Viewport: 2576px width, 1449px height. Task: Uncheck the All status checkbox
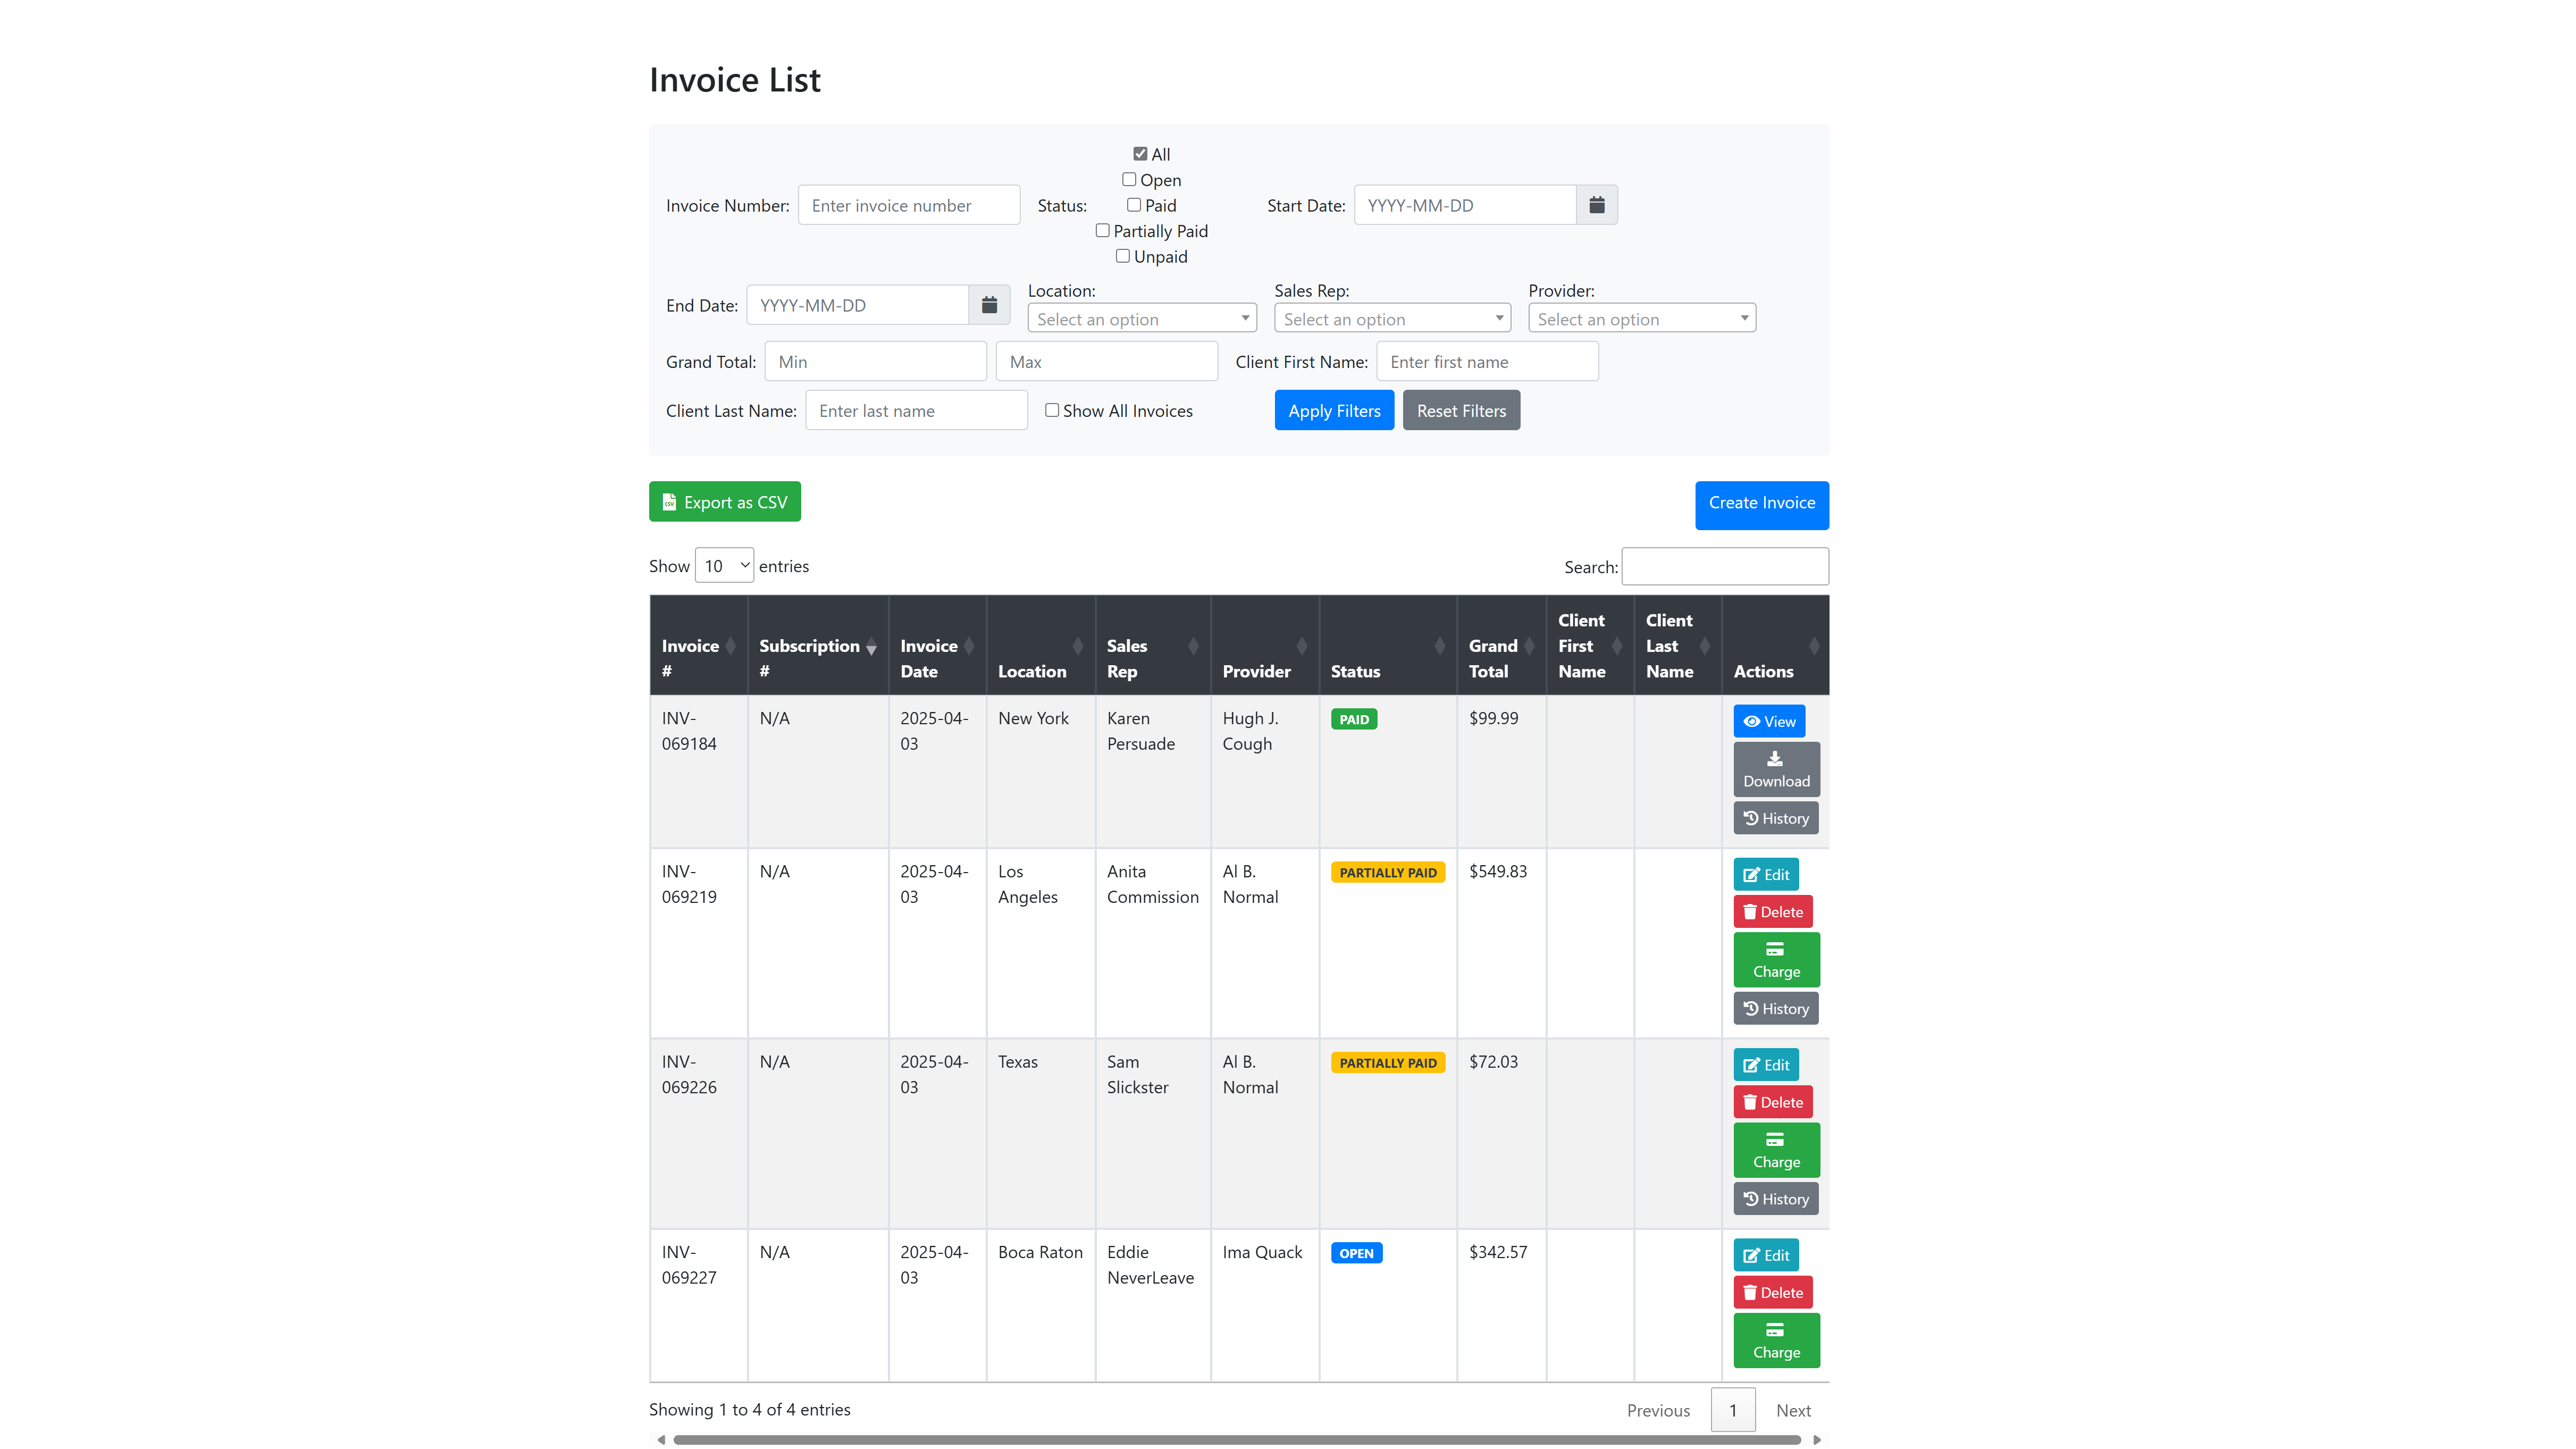(x=1140, y=154)
